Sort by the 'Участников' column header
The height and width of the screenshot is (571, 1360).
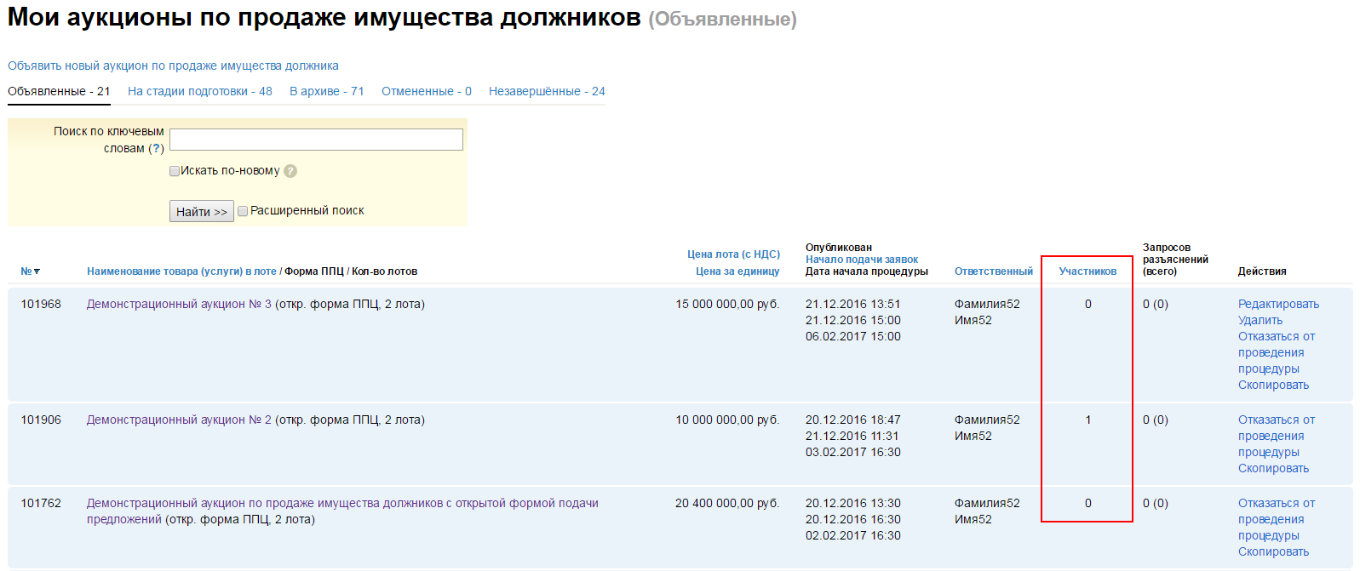pos(1087,271)
